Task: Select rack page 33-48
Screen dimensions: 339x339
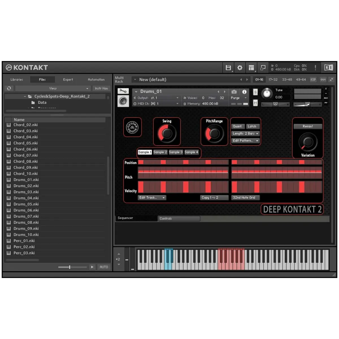Action: pos(287,80)
